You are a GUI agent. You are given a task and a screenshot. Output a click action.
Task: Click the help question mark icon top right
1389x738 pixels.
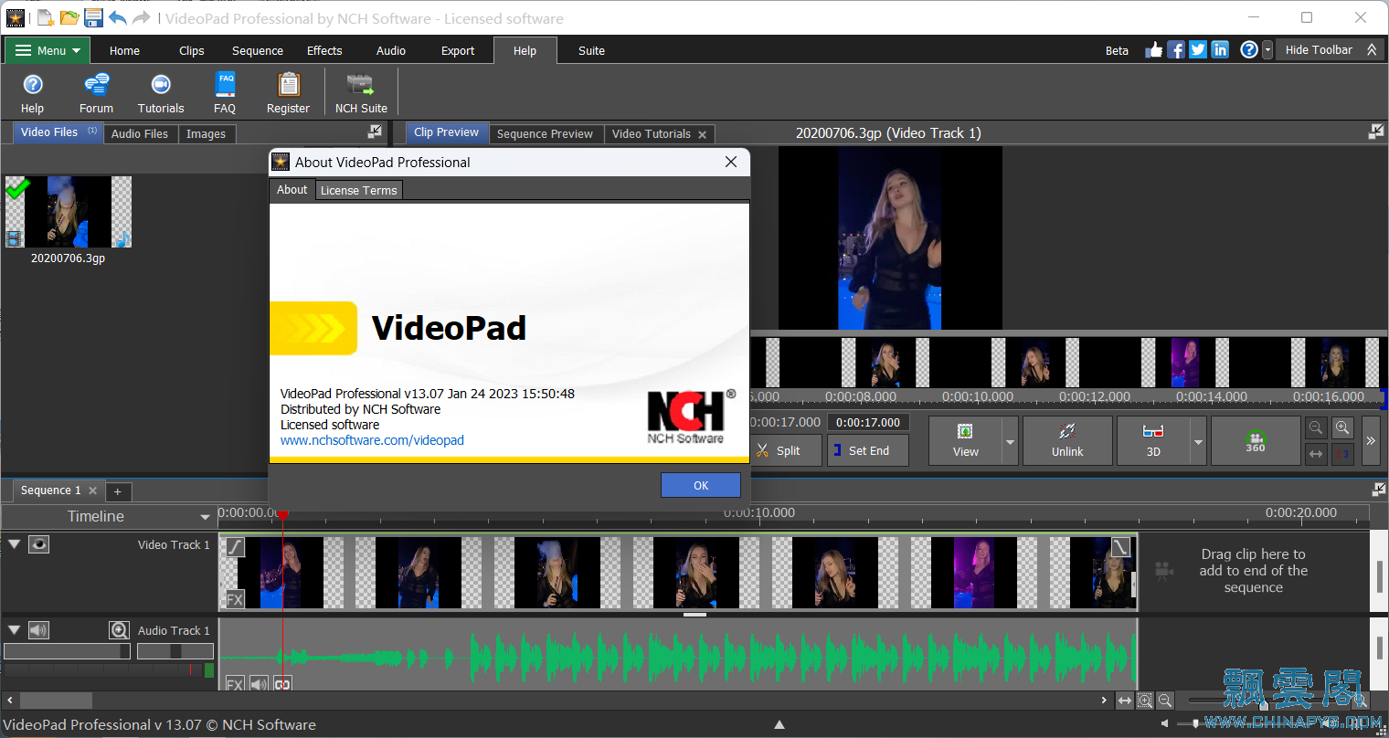coord(1249,49)
